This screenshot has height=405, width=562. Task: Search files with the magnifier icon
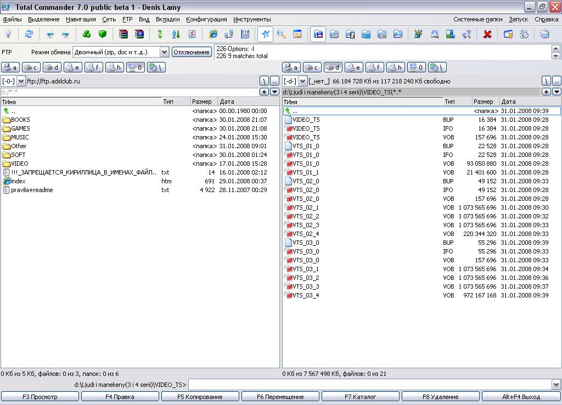[282, 35]
